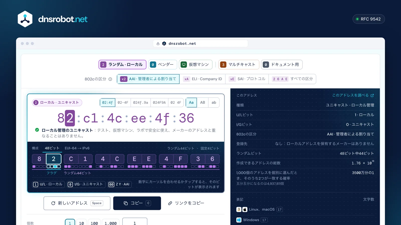The height and width of the screenshot is (225, 401).
Task: Click the monitor icon on 仮想マシン chip
Action: 184,64
